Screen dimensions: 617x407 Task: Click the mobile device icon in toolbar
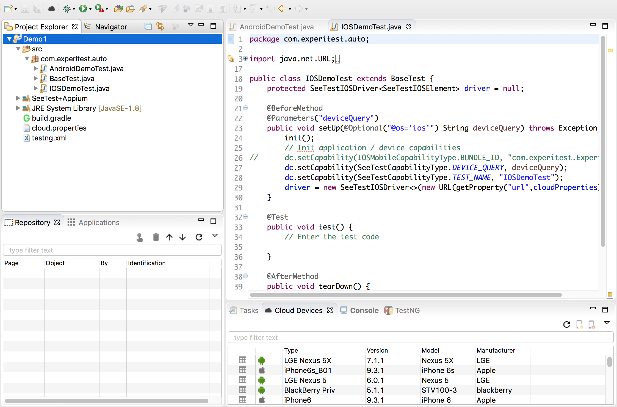pyautogui.click(x=579, y=324)
